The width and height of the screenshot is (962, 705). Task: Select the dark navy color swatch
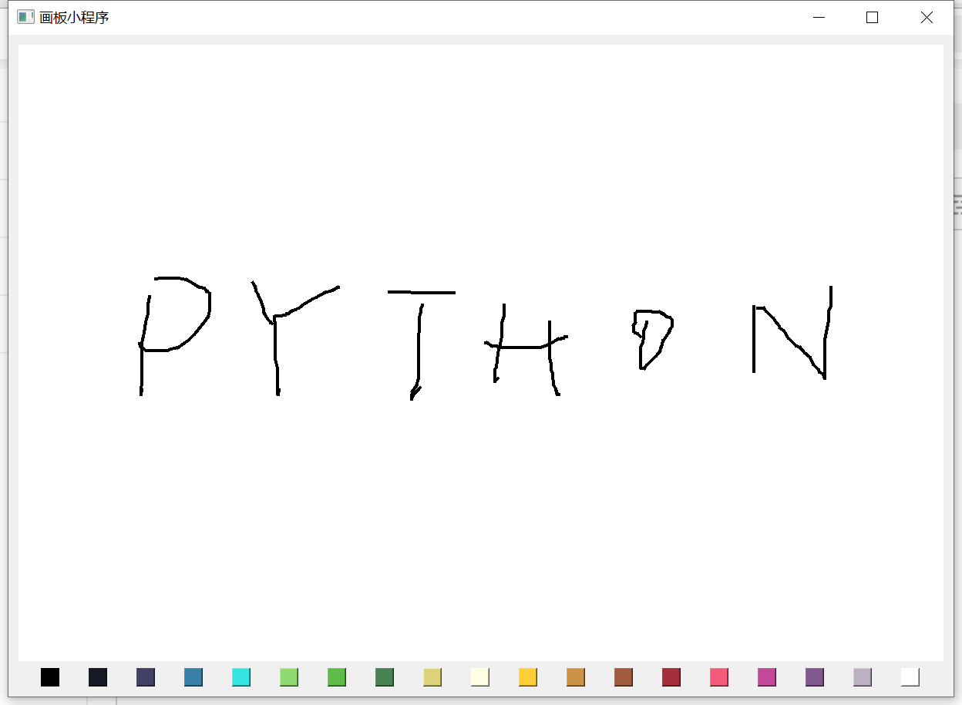99,676
